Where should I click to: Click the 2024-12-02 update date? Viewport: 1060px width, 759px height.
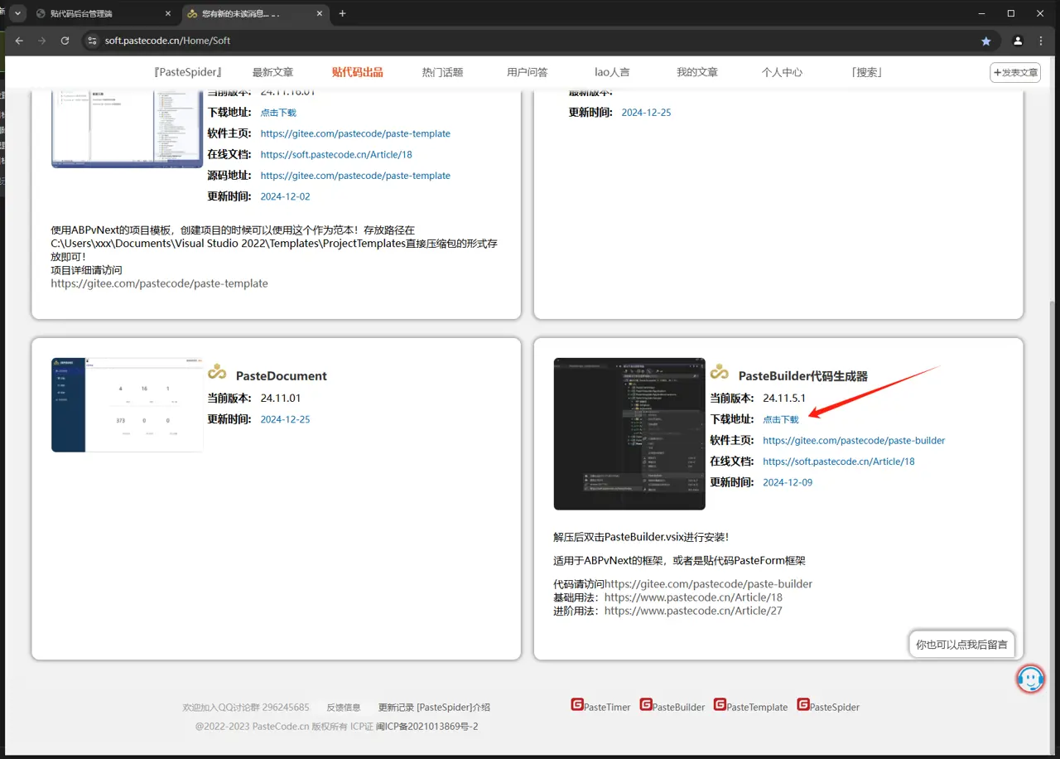[x=286, y=196]
